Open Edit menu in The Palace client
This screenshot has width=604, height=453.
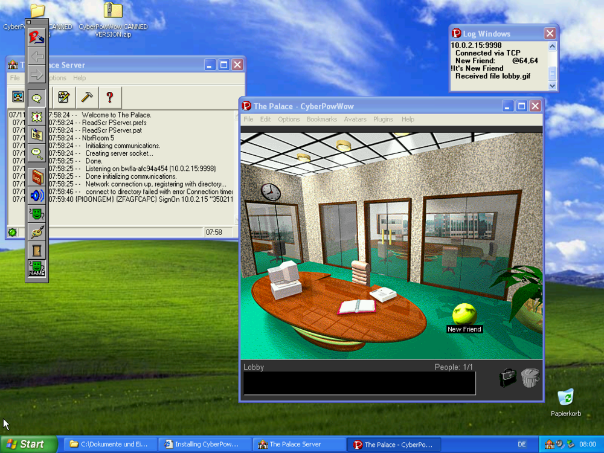265,119
